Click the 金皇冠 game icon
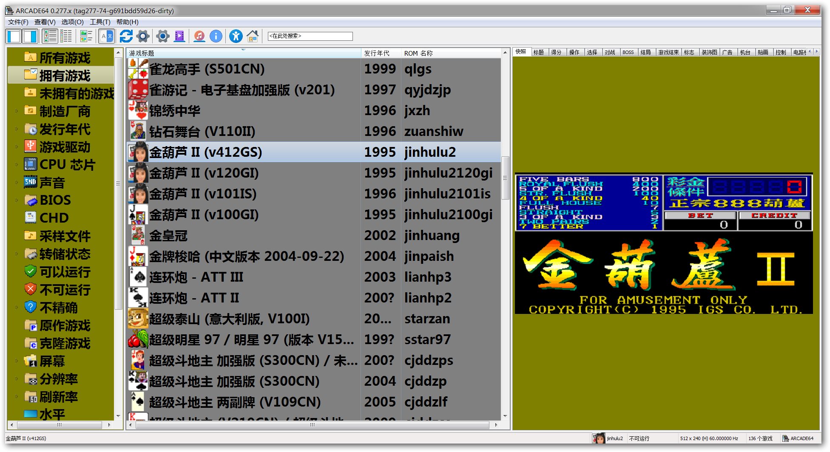 pos(138,235)
